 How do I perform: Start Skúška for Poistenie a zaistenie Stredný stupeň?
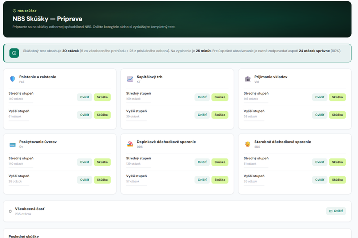102,97
